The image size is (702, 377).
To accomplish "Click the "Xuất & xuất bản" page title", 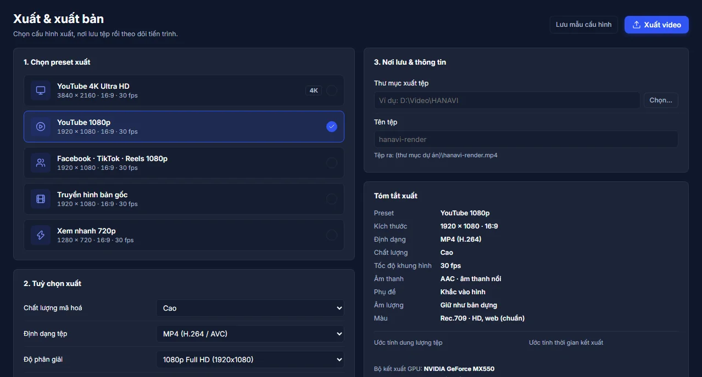I will [58, 19].
